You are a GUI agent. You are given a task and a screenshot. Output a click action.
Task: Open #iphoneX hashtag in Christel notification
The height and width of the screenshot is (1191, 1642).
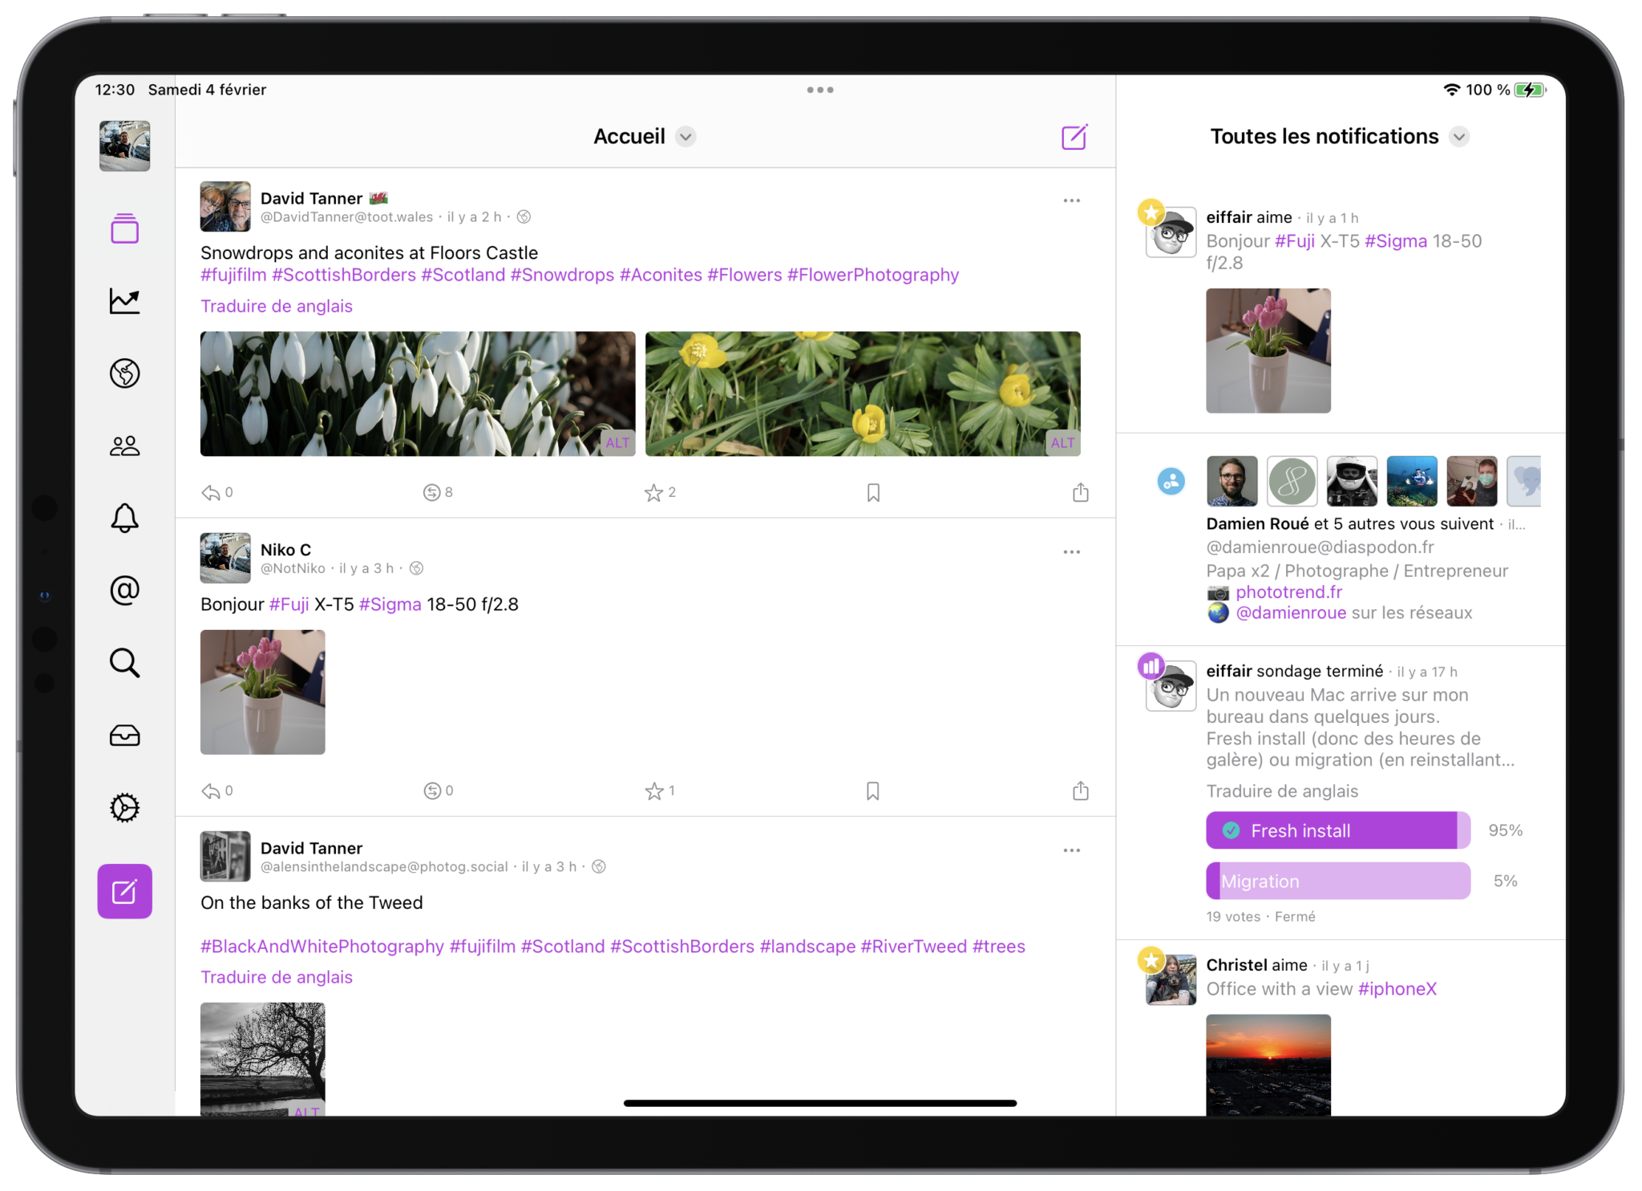pos(1397,989)
